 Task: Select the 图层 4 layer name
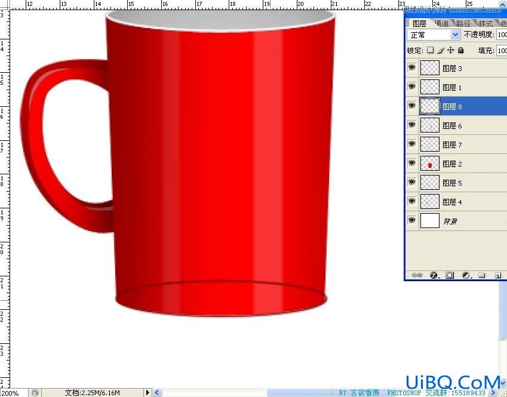(x=452, y=202)
